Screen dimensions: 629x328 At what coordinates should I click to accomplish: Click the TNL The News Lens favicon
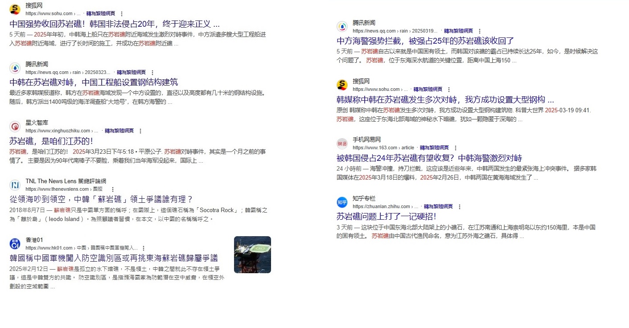15,185
